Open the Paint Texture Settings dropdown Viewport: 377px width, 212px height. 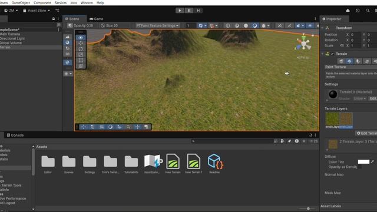click(157, 25)
